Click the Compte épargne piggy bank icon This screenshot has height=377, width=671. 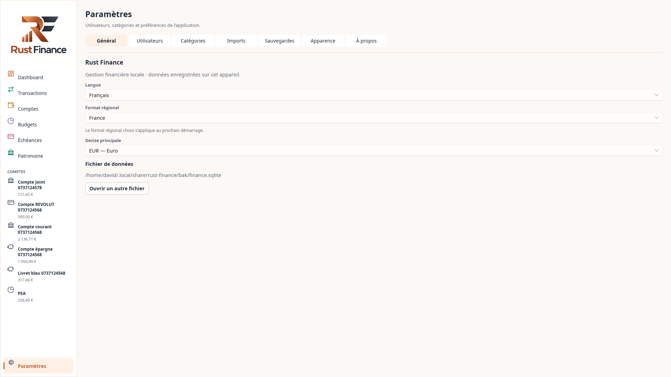11,247
